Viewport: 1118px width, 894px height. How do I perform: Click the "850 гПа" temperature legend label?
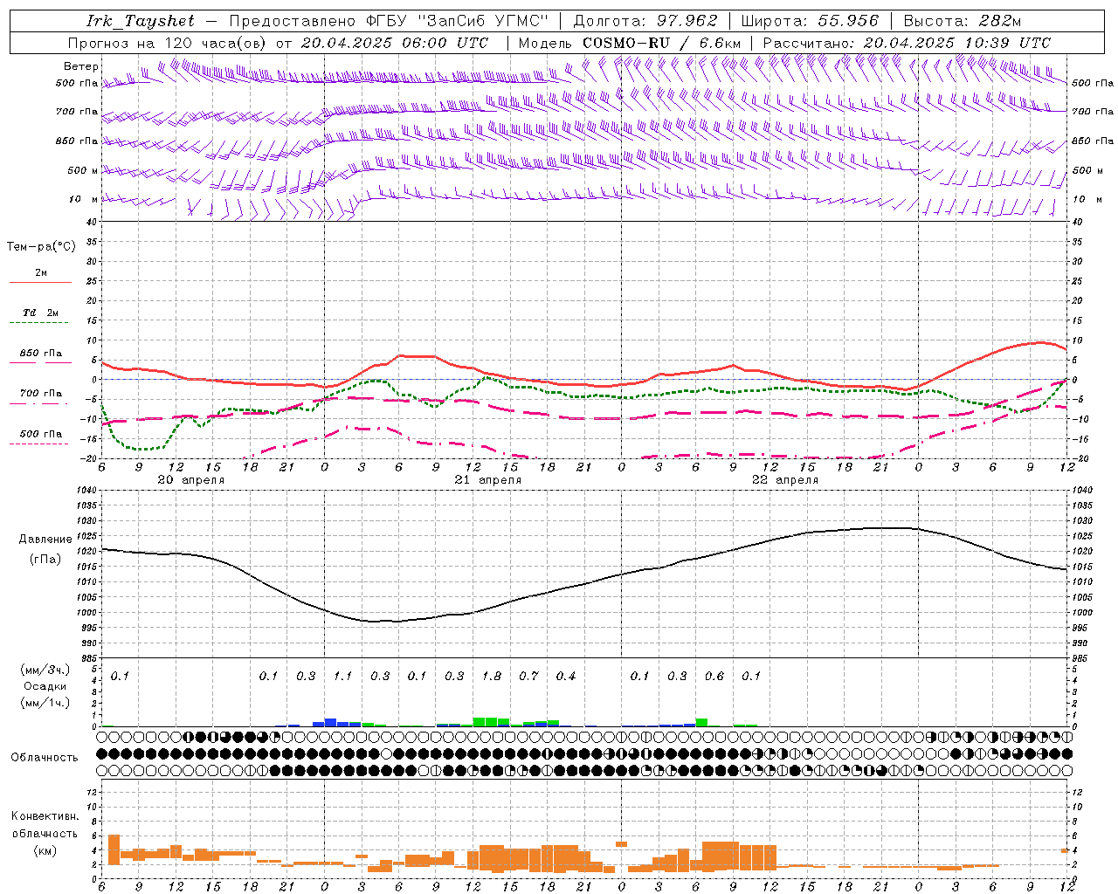click(x=41, y=354)
